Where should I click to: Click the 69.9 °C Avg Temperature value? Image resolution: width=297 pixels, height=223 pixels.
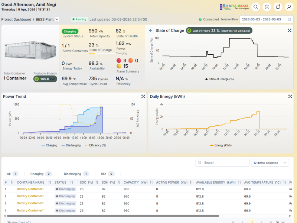[69, 79]
